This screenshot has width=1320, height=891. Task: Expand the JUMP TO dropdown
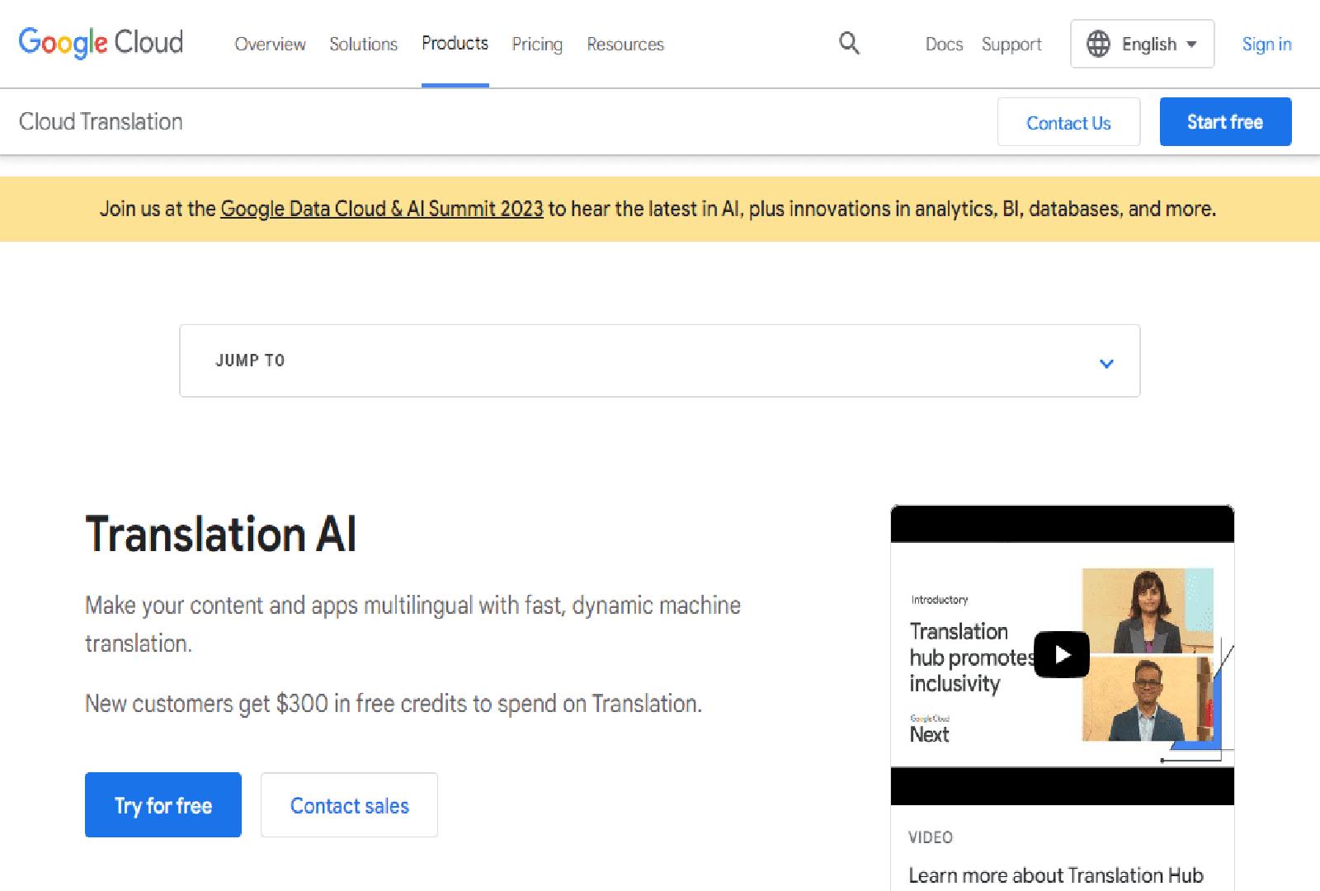pos(658,361)
